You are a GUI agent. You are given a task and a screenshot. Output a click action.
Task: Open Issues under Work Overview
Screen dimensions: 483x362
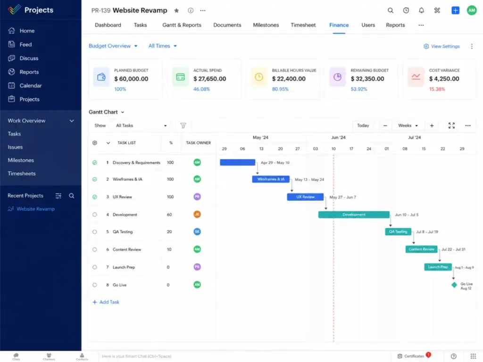[15, 147]
